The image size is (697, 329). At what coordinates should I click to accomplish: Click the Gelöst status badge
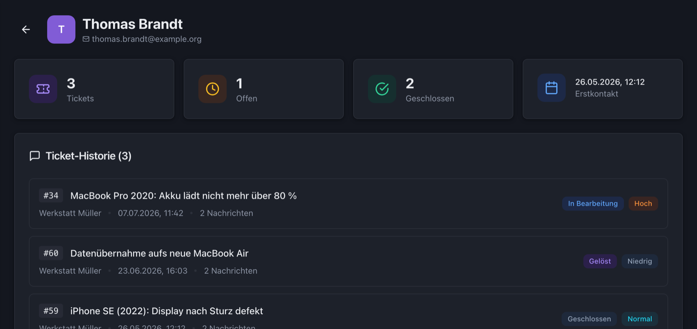click(600, 261)
